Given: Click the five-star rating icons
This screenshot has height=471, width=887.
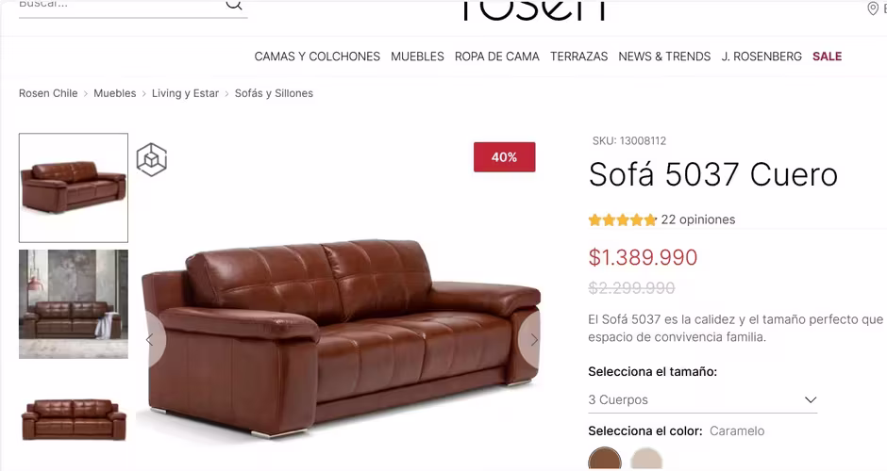Looking at the screenshot, I should pos(622,219).
